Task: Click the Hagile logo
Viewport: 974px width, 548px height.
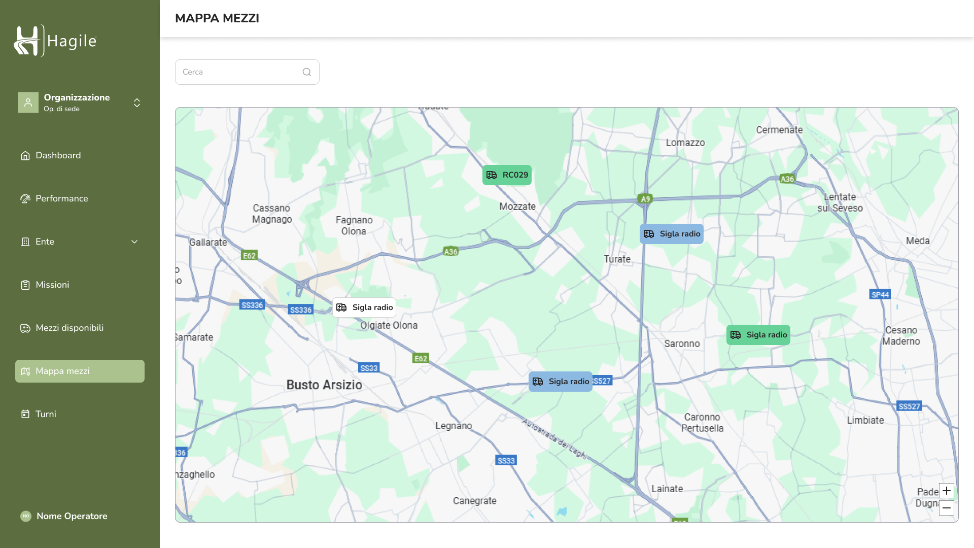Action: point(55,41)
